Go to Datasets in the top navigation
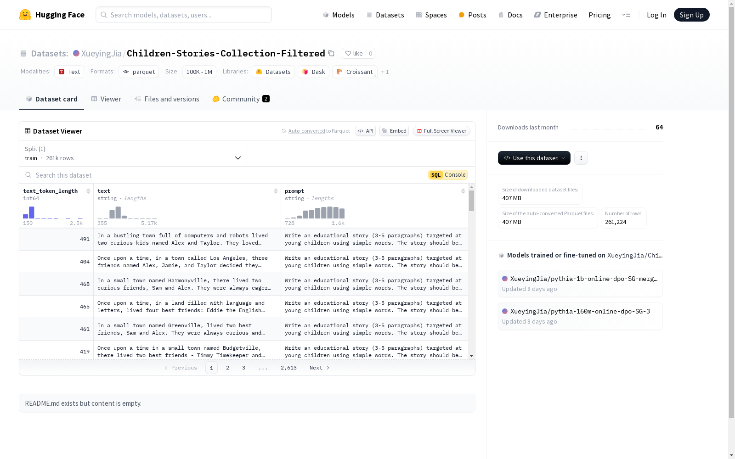This screenshot has height=459, width=735. (385, 15)
